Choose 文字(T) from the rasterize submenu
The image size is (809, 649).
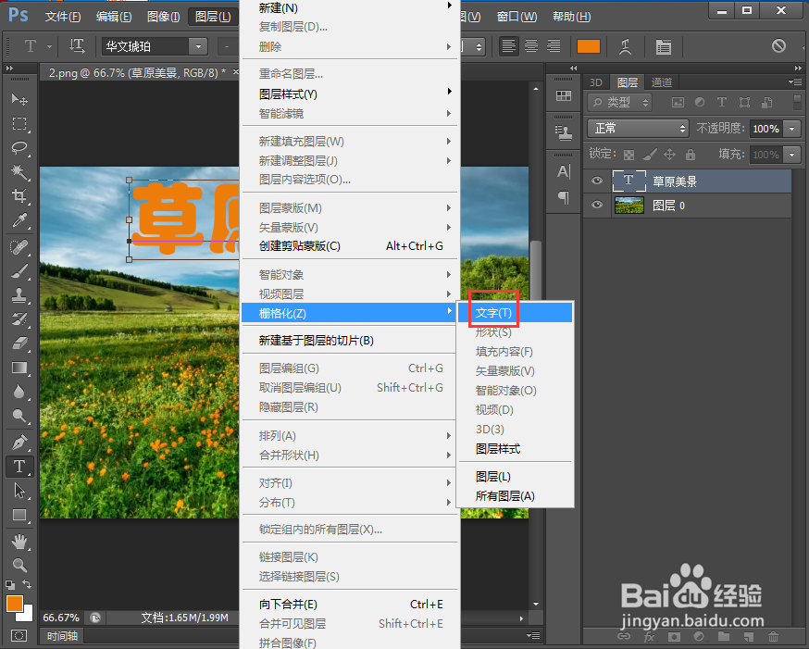(x=492, y=312)
